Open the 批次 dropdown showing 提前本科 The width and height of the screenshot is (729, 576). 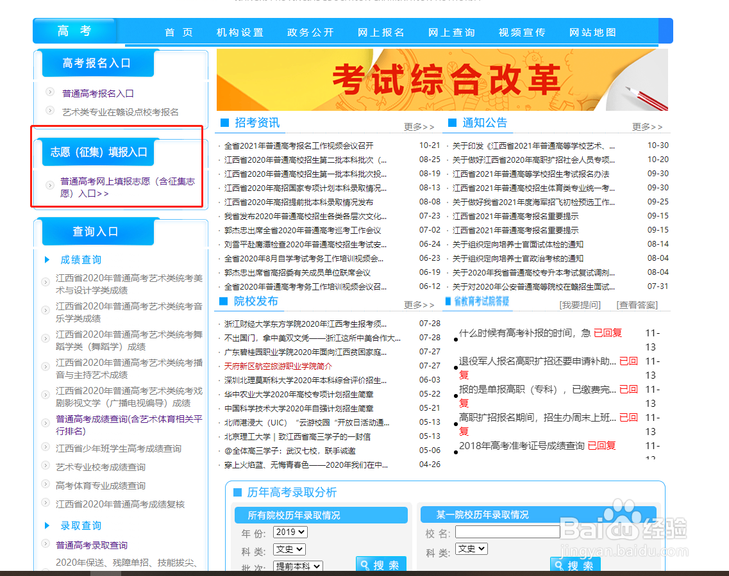[297, 566]
